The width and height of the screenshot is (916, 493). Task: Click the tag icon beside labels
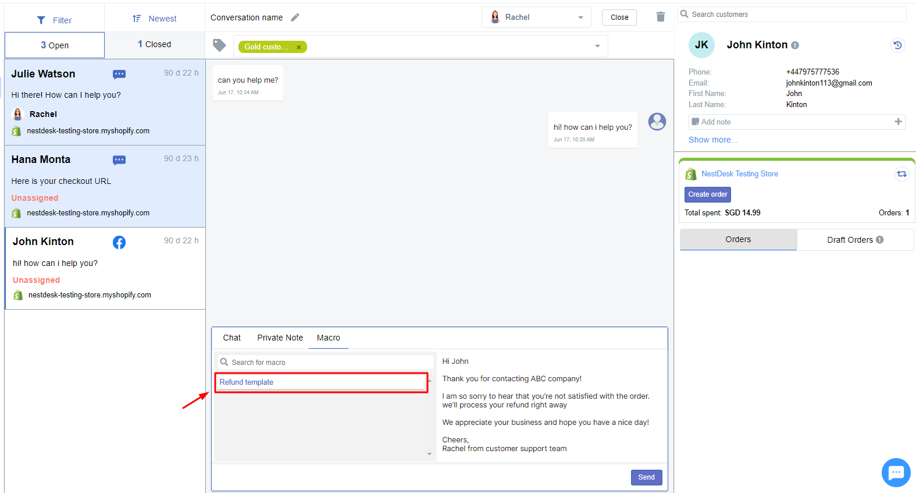pyautogui.click(x=219, y=45)
